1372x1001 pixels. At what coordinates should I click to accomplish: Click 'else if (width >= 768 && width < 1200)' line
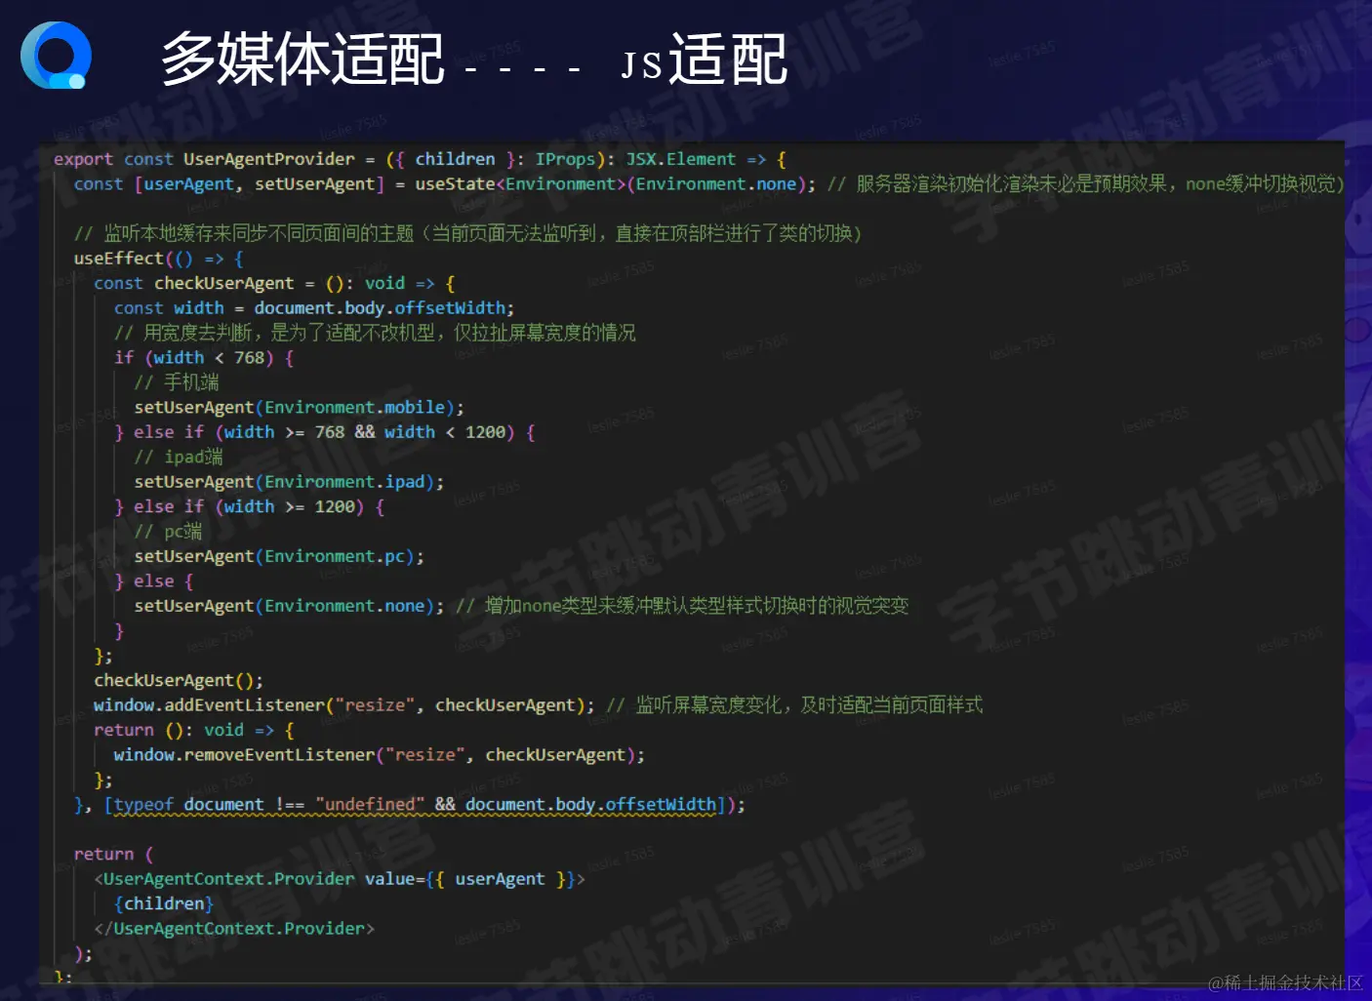click(x=324, y=432)
